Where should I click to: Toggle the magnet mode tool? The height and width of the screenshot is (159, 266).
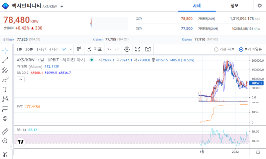tap(5, 154)
